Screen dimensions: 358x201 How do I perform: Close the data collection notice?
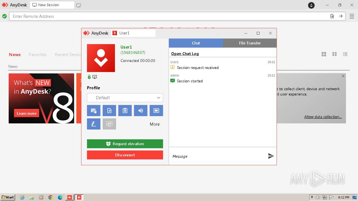coord(343,76)
